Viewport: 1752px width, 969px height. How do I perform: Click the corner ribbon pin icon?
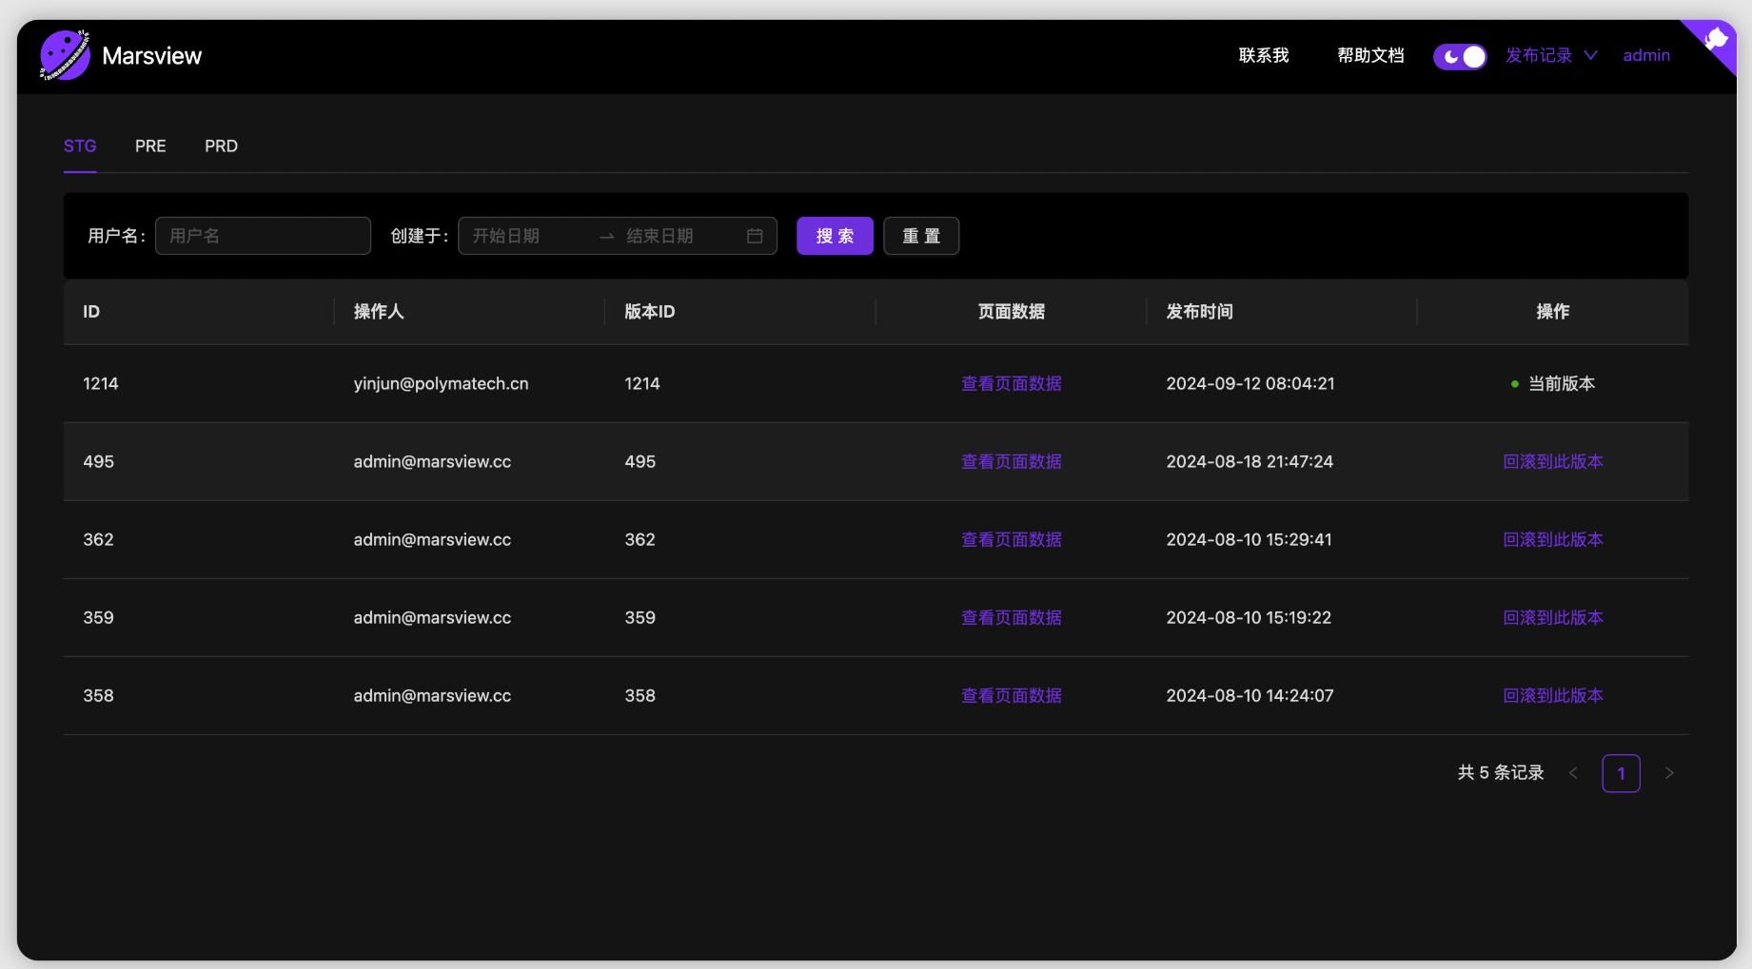point(1716,39)
